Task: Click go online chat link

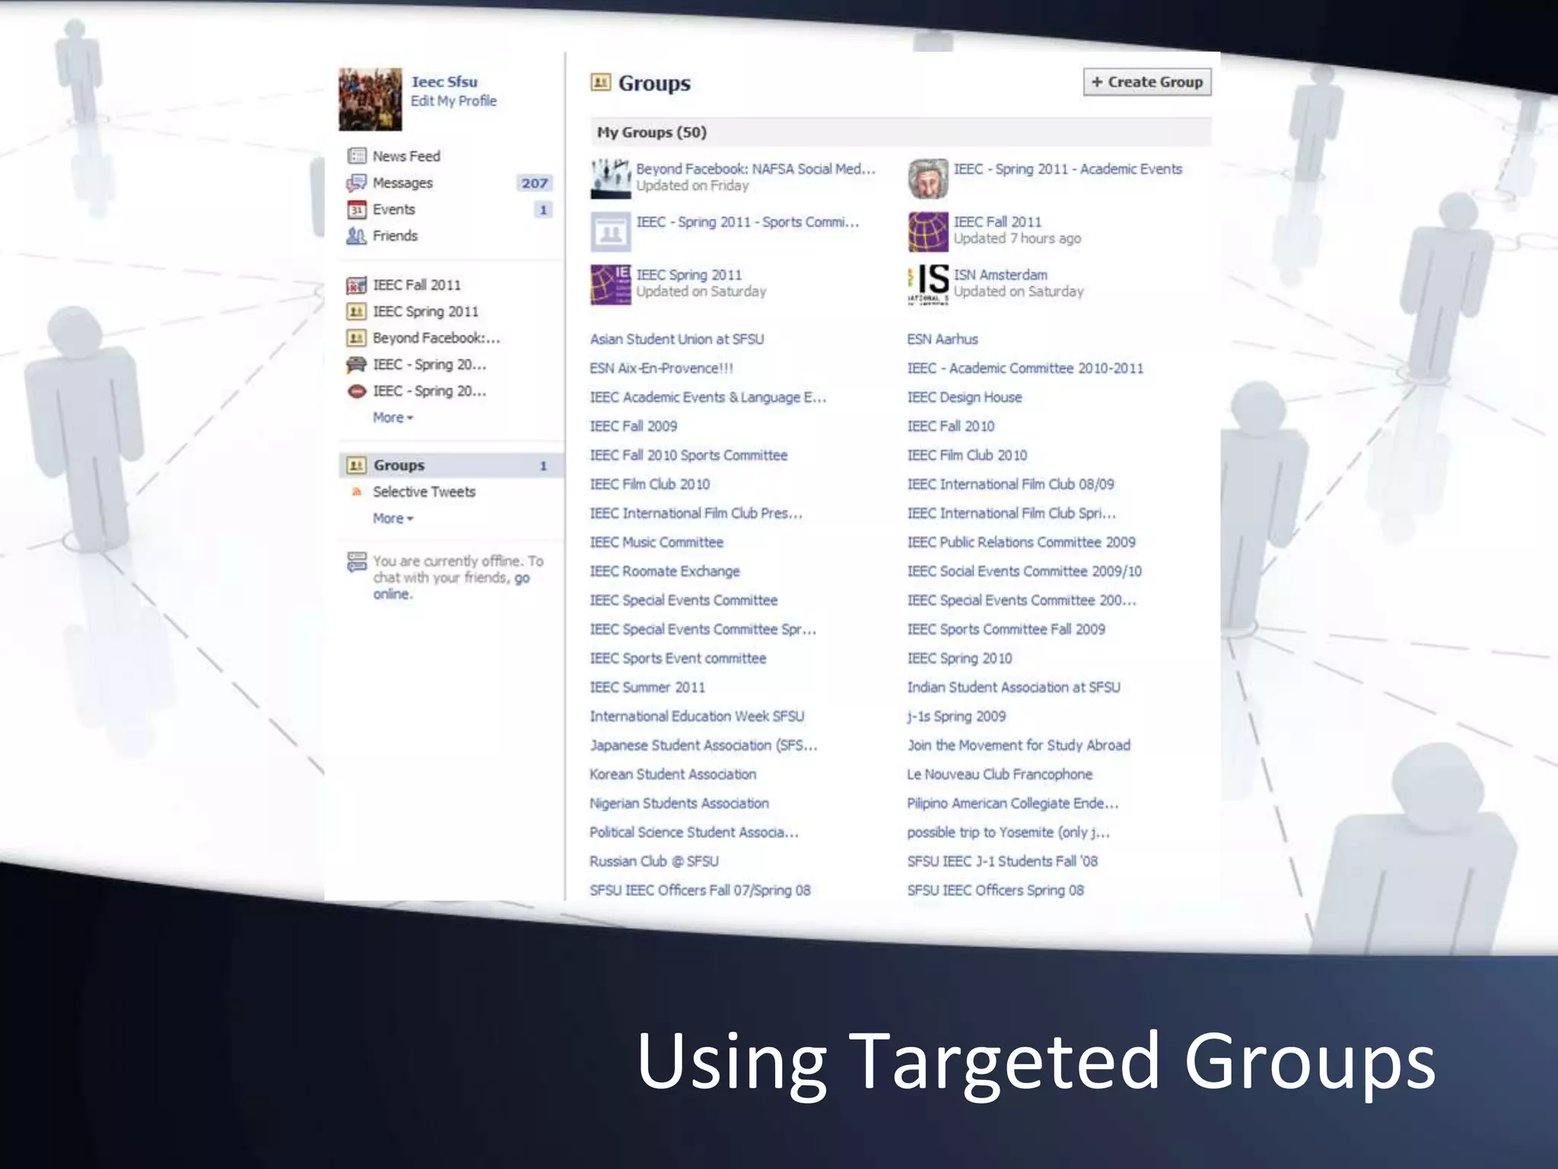Action: click(451, 586)
